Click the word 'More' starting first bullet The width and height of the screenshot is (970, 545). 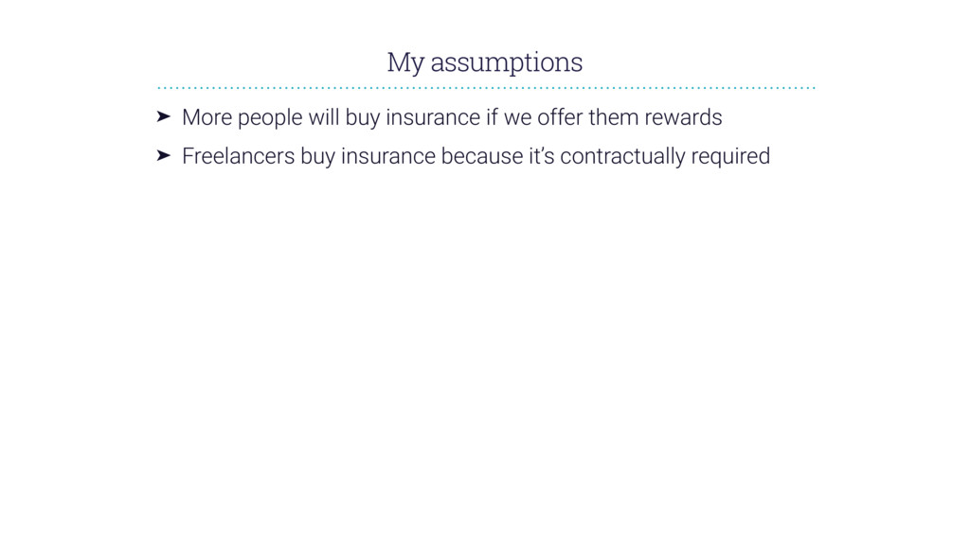(206, 117)
